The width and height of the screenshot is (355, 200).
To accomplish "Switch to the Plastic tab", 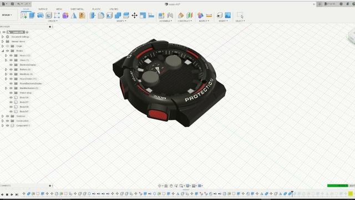I will (97, 9).
